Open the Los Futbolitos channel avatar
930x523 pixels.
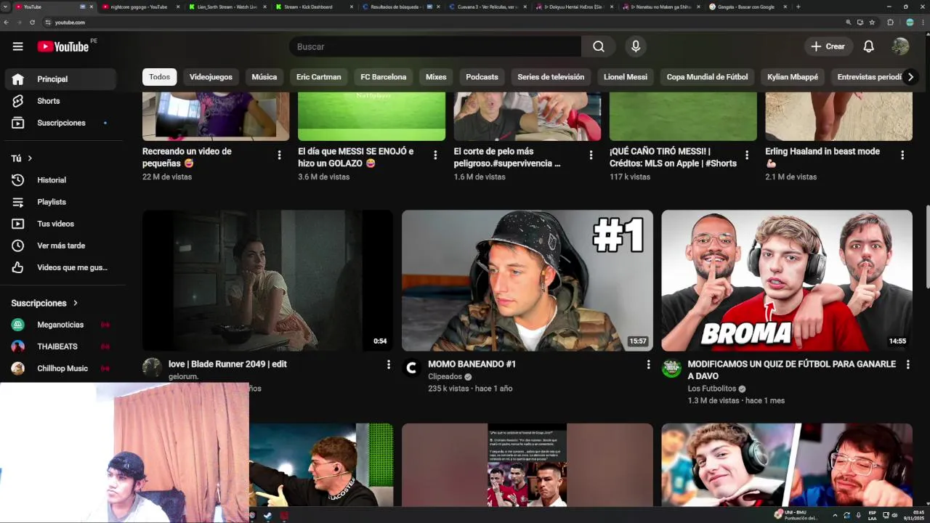click(x=671, y=368)
